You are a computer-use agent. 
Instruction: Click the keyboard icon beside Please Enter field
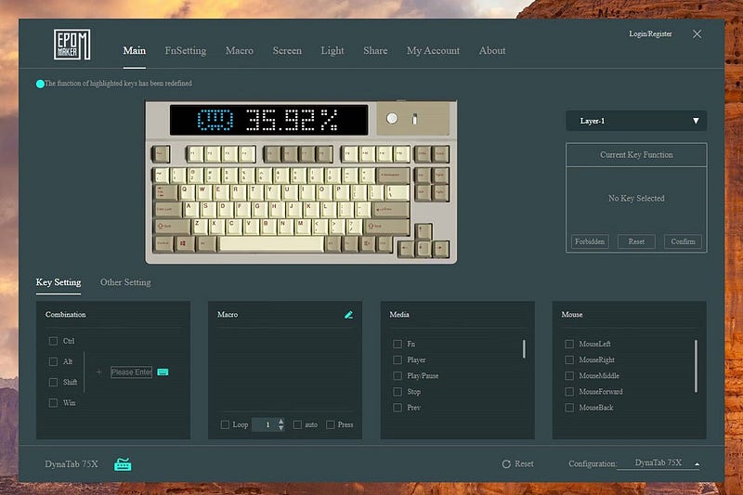pyautogui.click(x=163, y=371)
